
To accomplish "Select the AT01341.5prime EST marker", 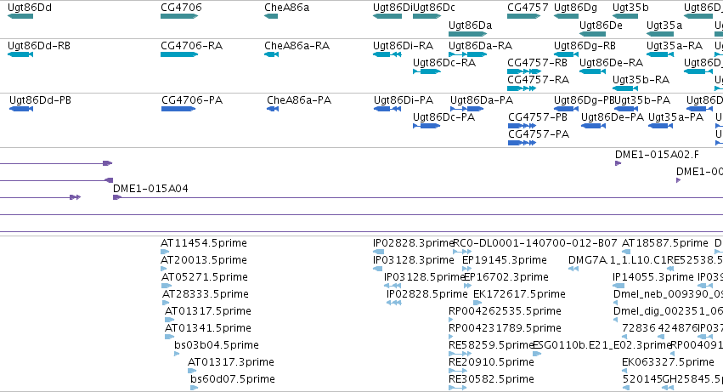I will point(169,337).
